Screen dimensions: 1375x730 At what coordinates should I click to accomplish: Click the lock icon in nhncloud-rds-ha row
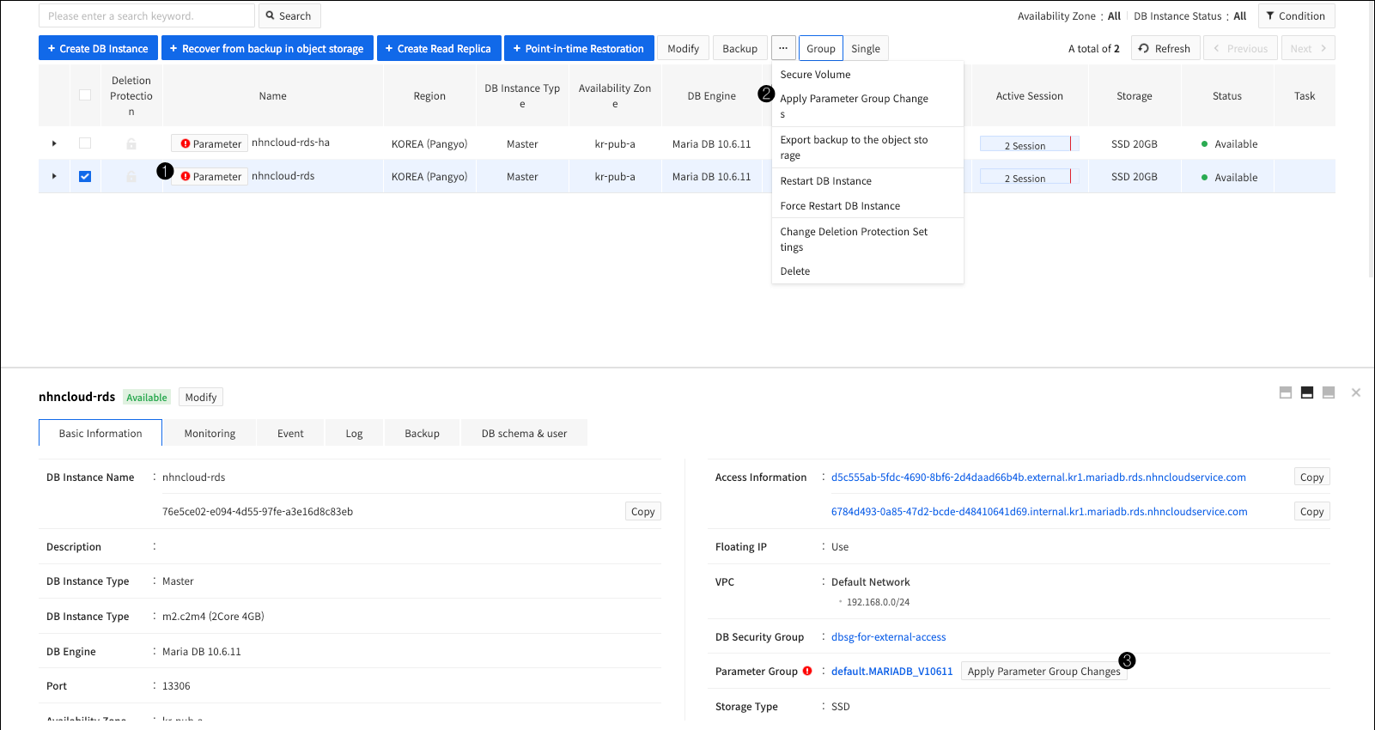click(131, 143)
